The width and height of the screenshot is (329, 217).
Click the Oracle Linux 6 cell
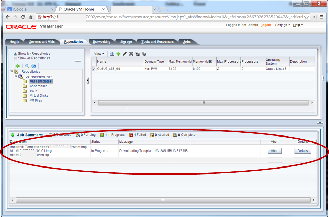click(x=277, y=69)
